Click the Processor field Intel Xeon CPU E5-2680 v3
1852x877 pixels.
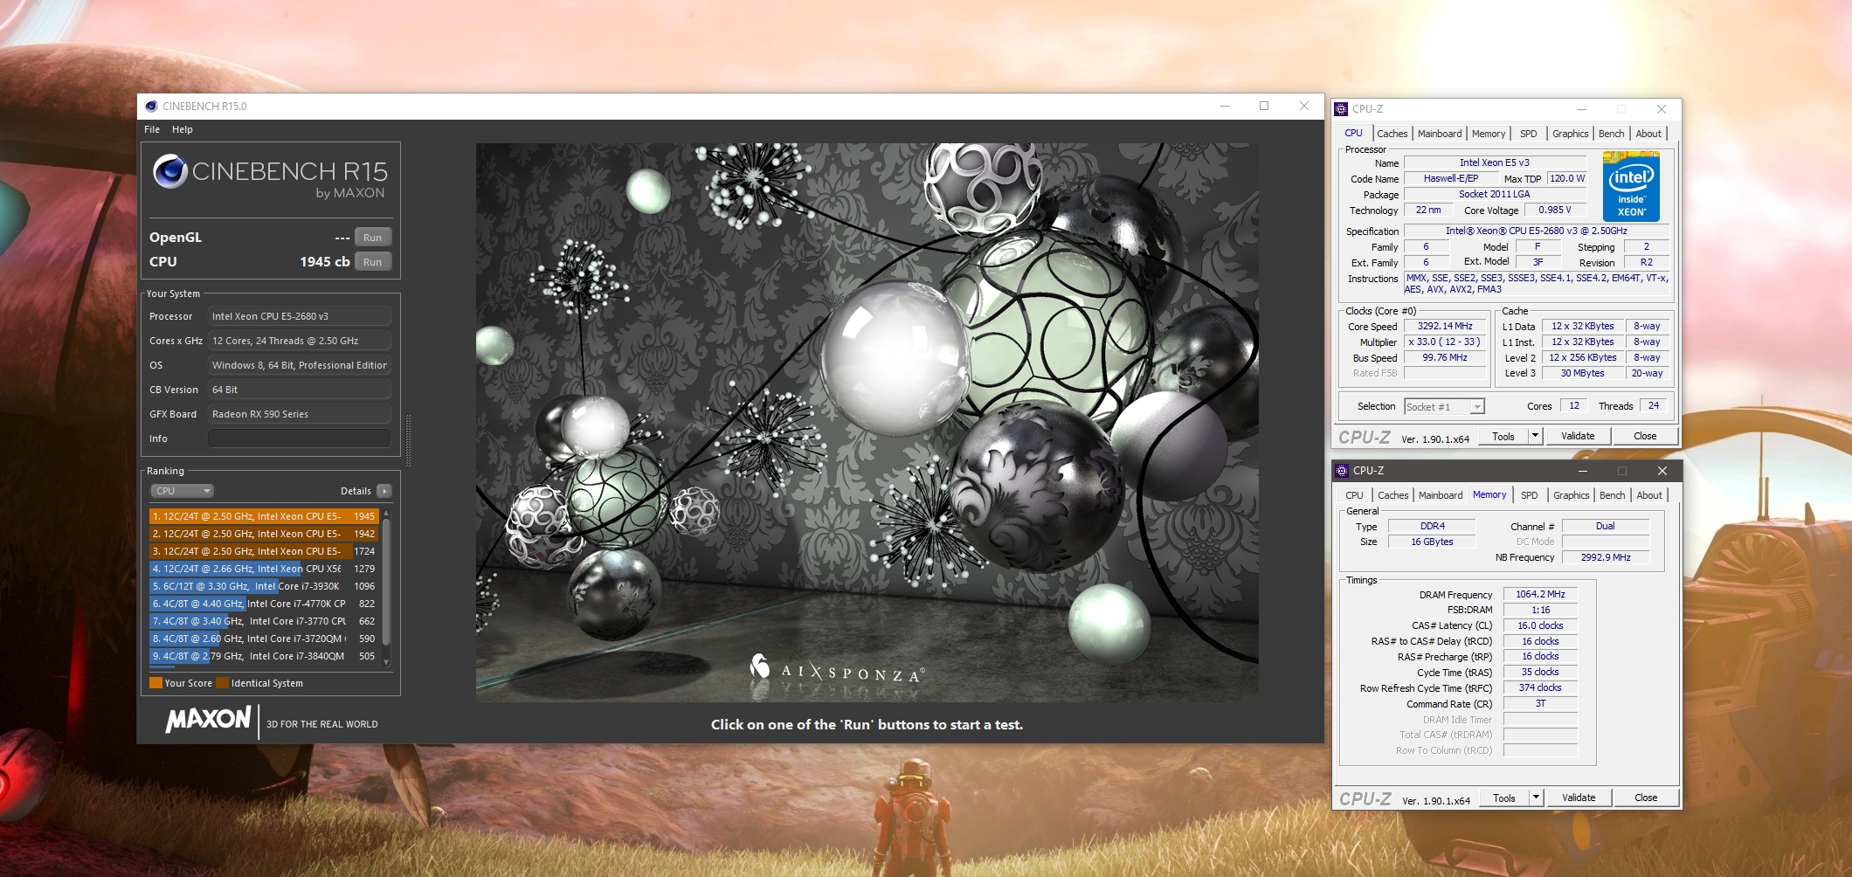[x=300, y=316]
